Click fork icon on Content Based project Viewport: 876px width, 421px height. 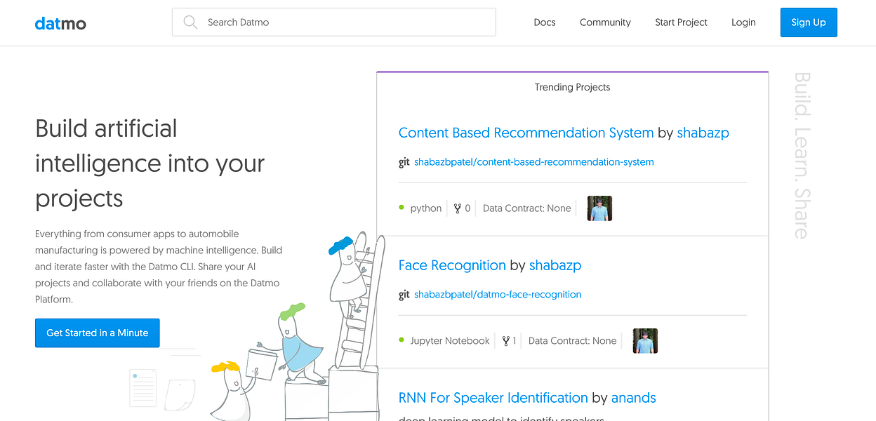point(458,208)
